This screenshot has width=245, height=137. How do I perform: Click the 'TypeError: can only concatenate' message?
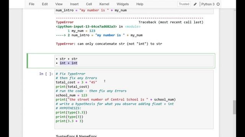click(109, 44)
